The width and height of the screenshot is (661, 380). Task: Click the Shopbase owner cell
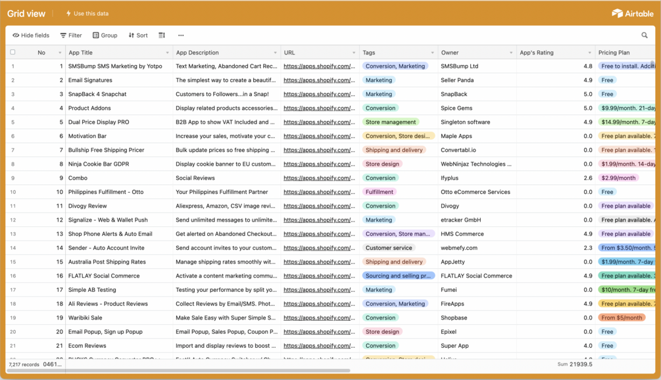pyautogui.click(x=477, y=318)
